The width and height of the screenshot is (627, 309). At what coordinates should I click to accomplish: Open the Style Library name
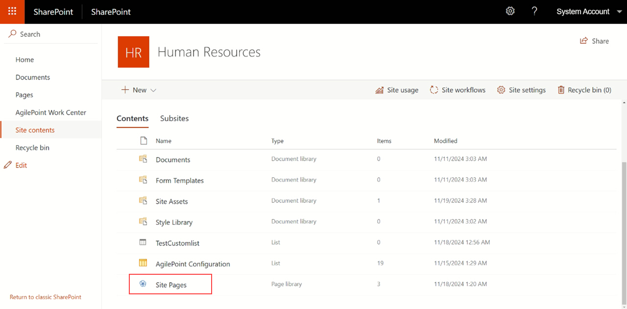click(x=174, y=222)
